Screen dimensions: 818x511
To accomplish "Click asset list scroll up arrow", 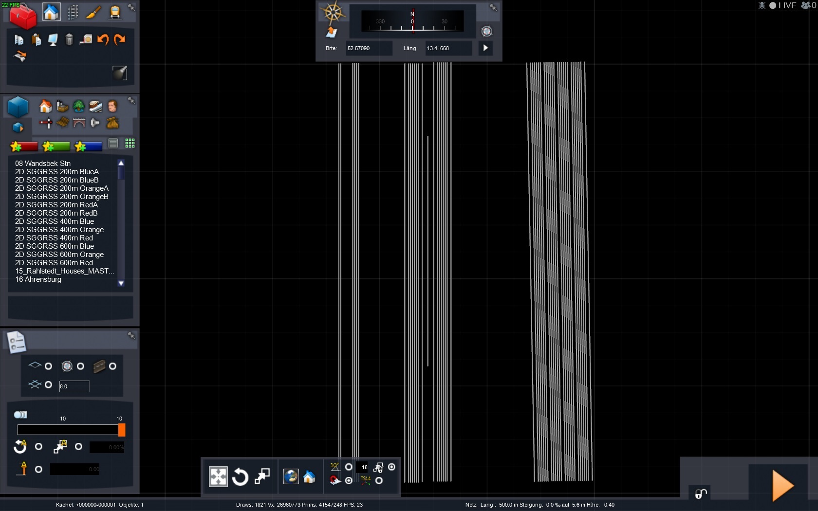I will click(x=121, y=163).
